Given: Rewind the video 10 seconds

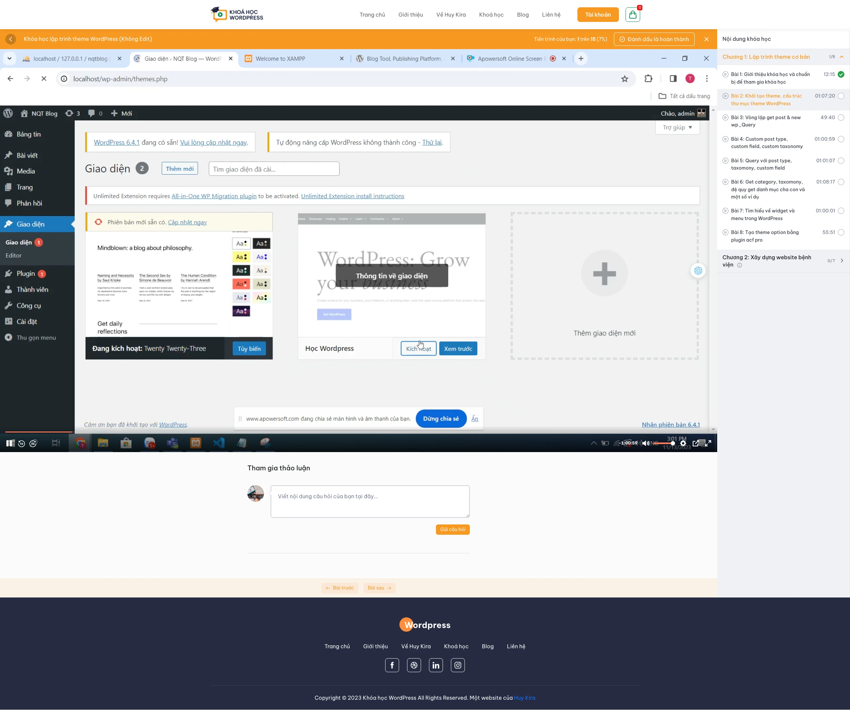Looking at the screenshot, I should point(22,443).
